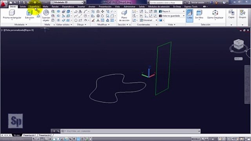251x141 pixels.
Task: Toggle the Criba culling button
Action: coord(189,16)
